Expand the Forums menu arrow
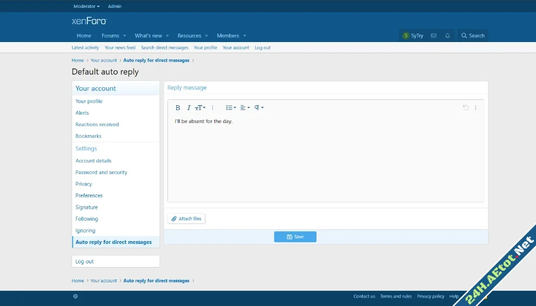The width and height of the screenshot is (536, 306). coord(125,36)
